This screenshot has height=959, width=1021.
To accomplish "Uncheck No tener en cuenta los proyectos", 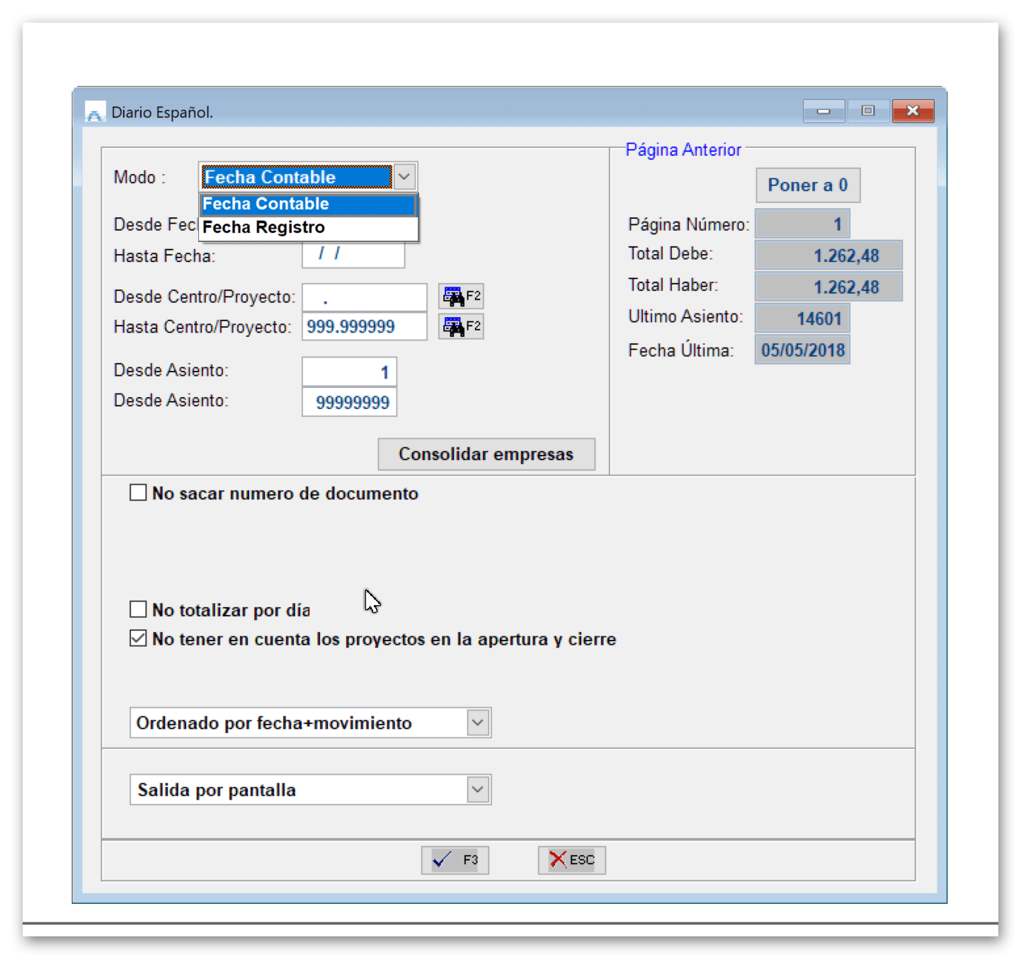I will 138,638.
